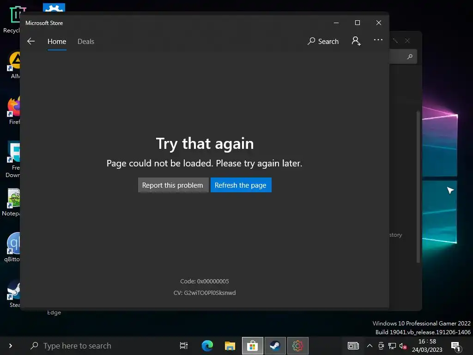Image resolution: width=473 pixels, height=355 pixels.
Task: Select the error code text 0x00000005
Action: [213, 282]
